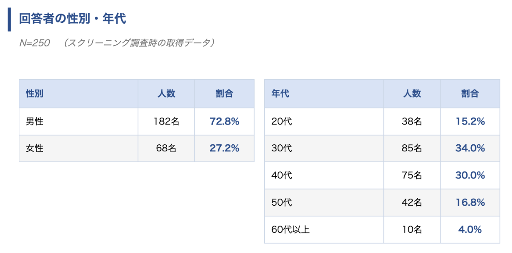Select the 15.2% percentage value

coord(470,122)
